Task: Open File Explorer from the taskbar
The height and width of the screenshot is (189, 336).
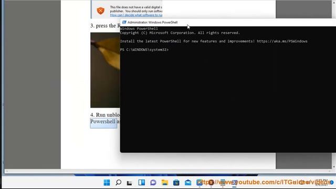Action: tap(165, 182)
